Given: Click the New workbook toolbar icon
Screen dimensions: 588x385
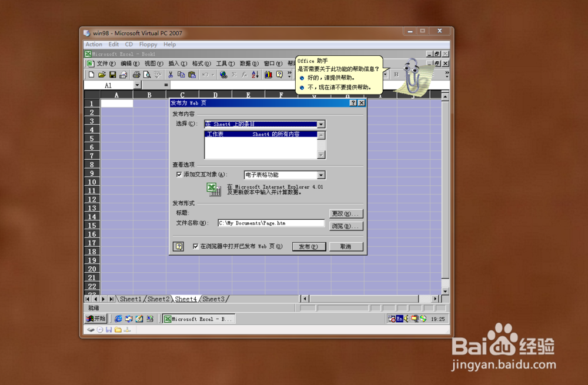Looking at the screenshot, I should [92, 75].
